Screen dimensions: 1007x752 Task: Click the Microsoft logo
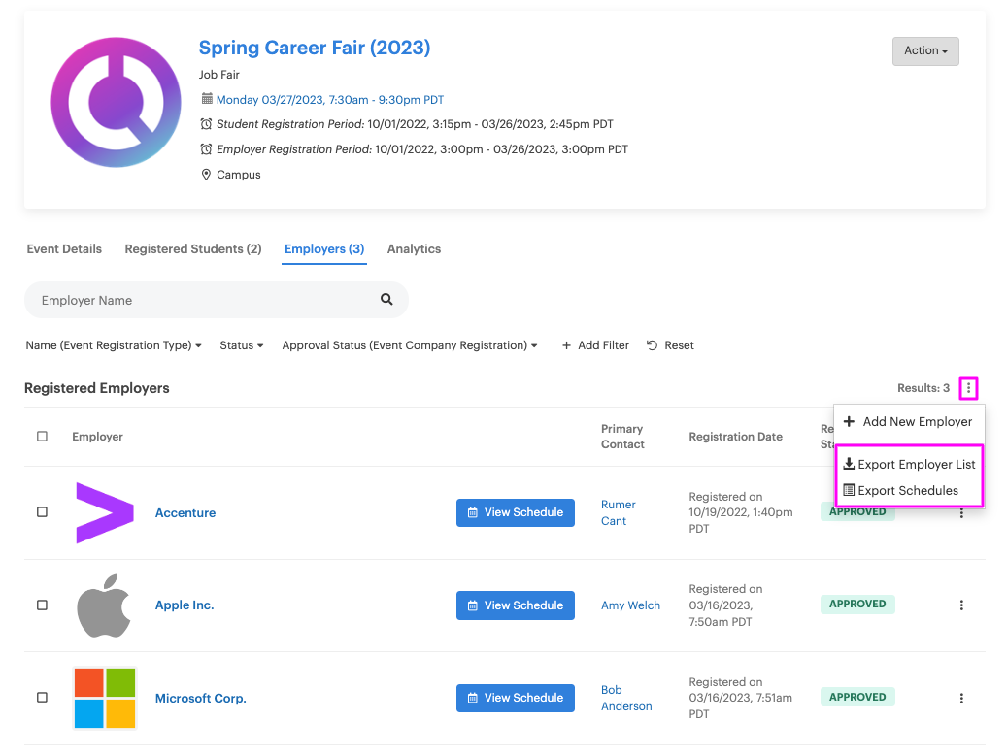(x=105, y=698)
